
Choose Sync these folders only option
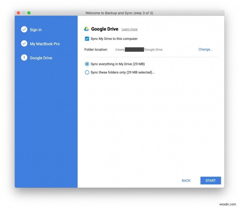(87, 72)
